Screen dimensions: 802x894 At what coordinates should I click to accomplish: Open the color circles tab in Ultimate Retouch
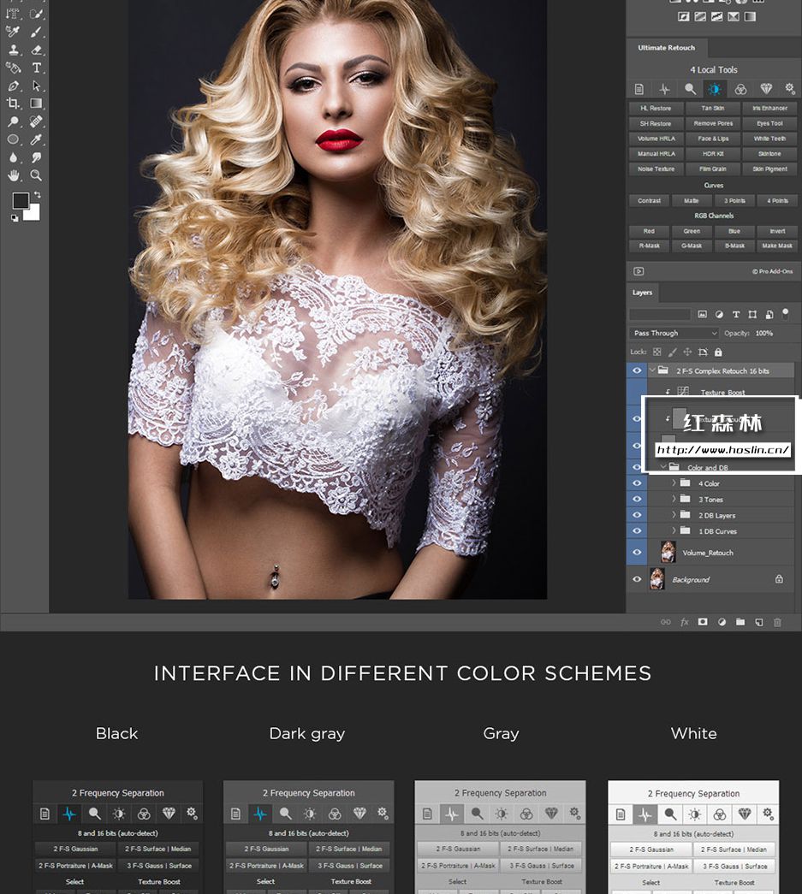(x=740, y=89)
